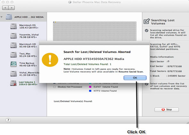Select the Macintosh OS volume icon
The width and height of the screenshot is (189, 135).
click(13, 26)
